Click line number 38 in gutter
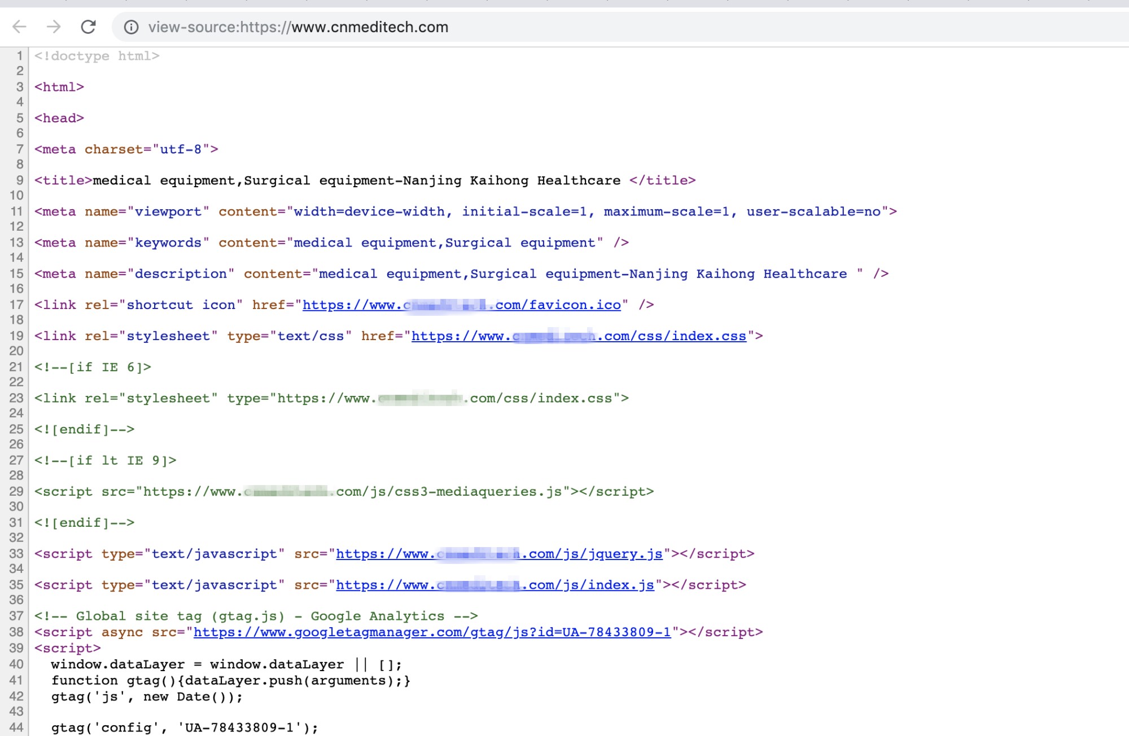 16,632
